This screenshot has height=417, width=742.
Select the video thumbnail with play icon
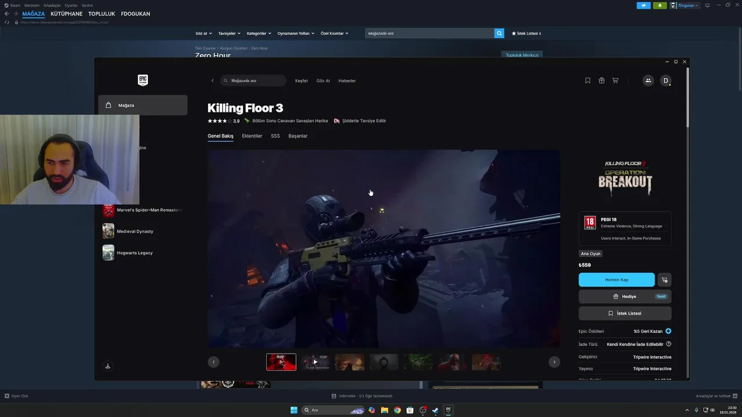pyautogui.click(x=315, y=362)
